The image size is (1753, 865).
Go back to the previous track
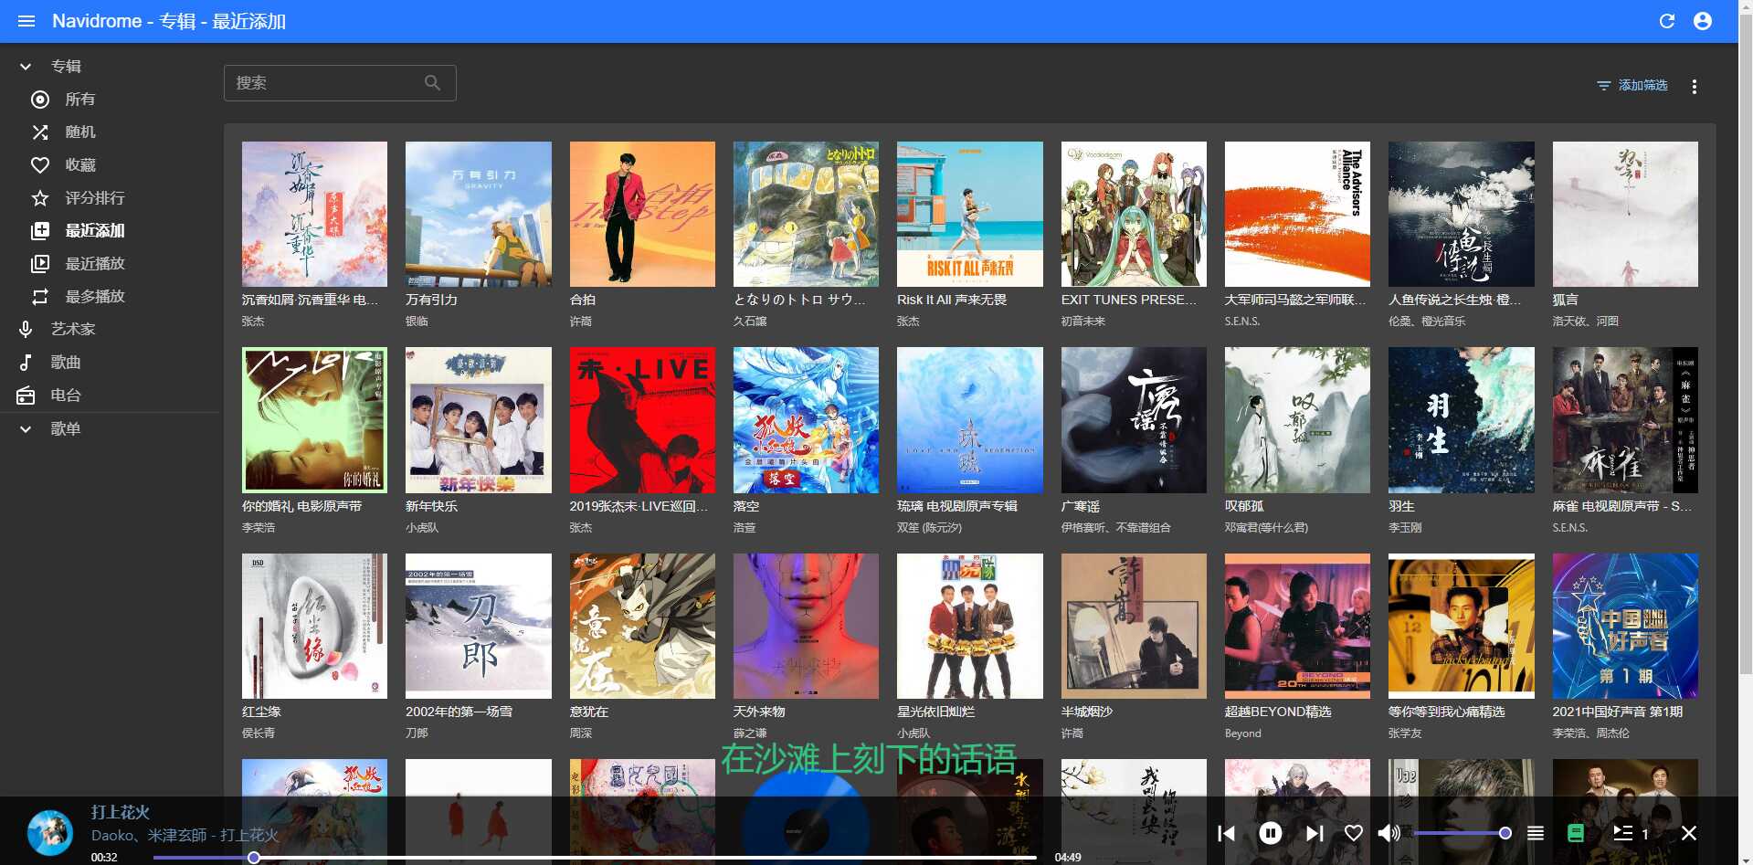tap(1226, 833)
